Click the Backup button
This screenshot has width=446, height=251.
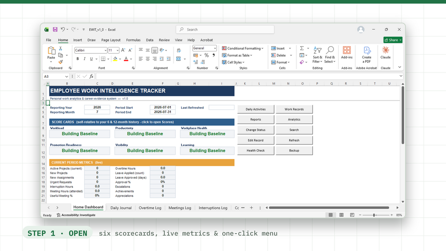pyautogui.click(x=294, y=151)
